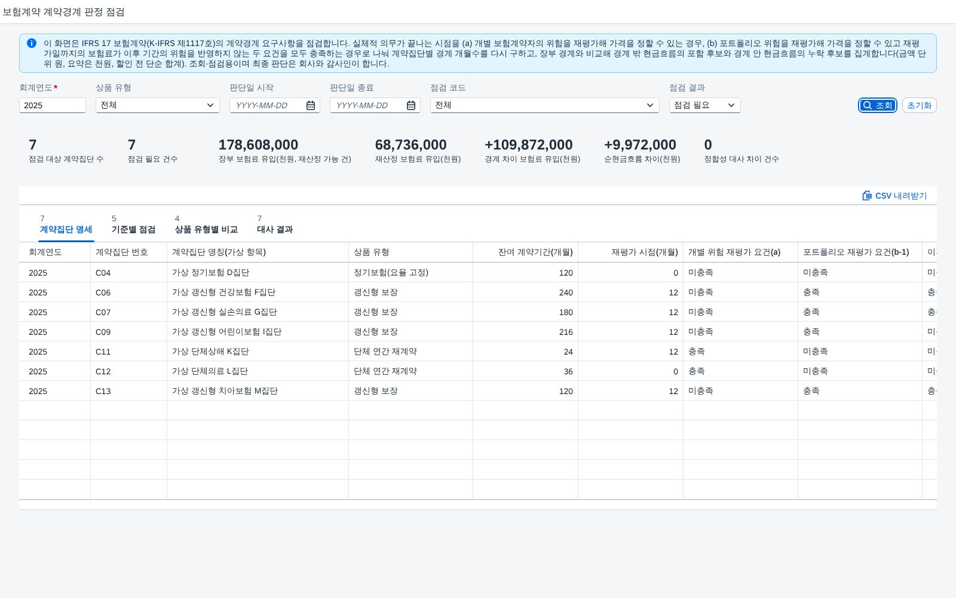The image size is (956, 598).
Task: Click the +109,872,000 경계 차이 value
Action: coord(529,145)
